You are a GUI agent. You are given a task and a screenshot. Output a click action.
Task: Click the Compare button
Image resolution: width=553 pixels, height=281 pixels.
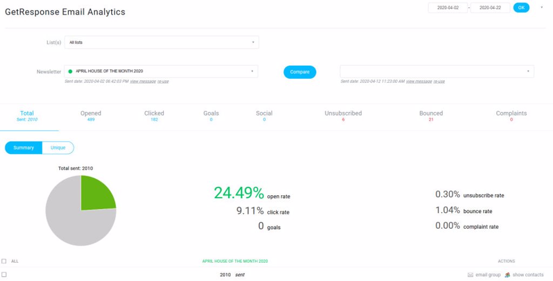(300, 72)
